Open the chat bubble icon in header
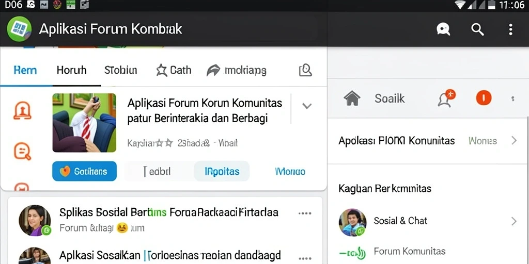 tap(443, 29)
